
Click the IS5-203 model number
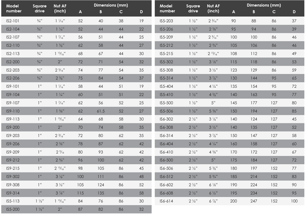(x=166, y=21)
